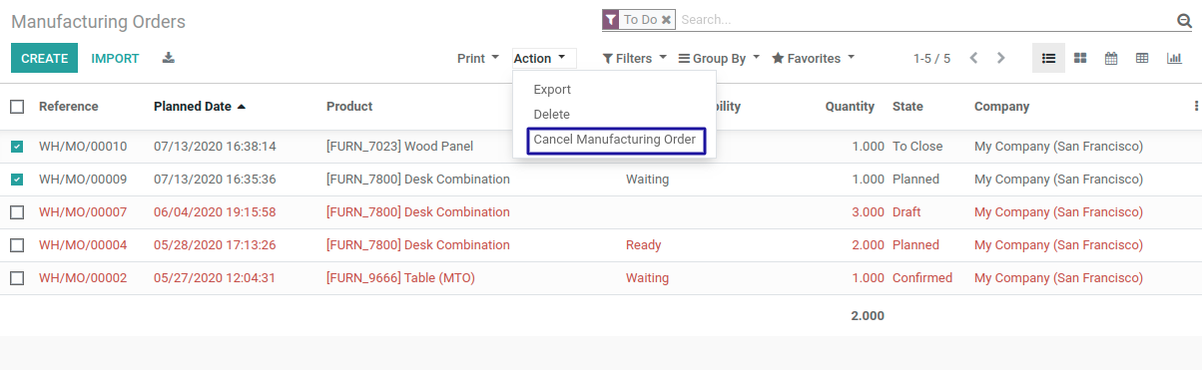Go to previous page arrow
This screenshot has height=370, width=1202.
pyautogui.click(x=973, y=59)
